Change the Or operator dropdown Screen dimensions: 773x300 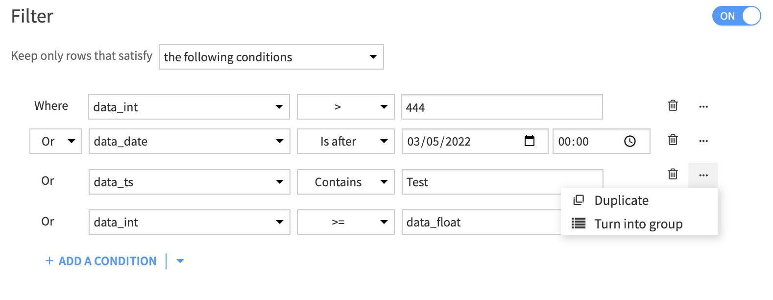[x=56, y=141]
